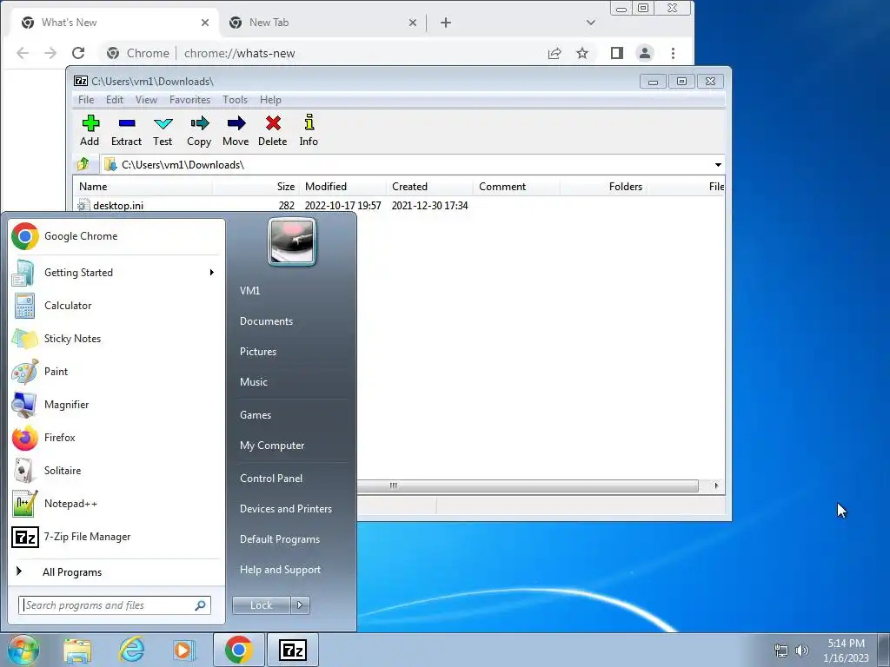Click the Lock button in Start menu

262,605
